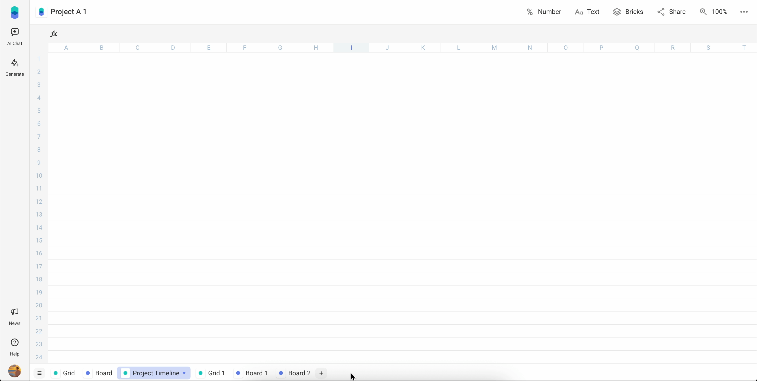Open the more options ellipsis menu

(x=744, y=12)
